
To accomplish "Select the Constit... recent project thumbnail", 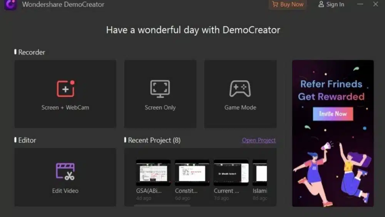I will pyautogui.click(x=192, y=173).
